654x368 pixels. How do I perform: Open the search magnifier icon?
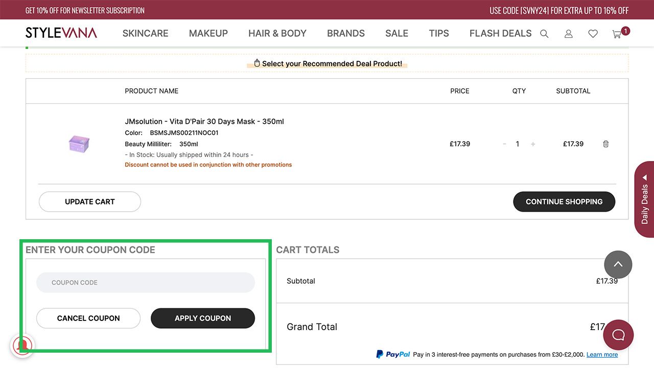coord(544,34)
